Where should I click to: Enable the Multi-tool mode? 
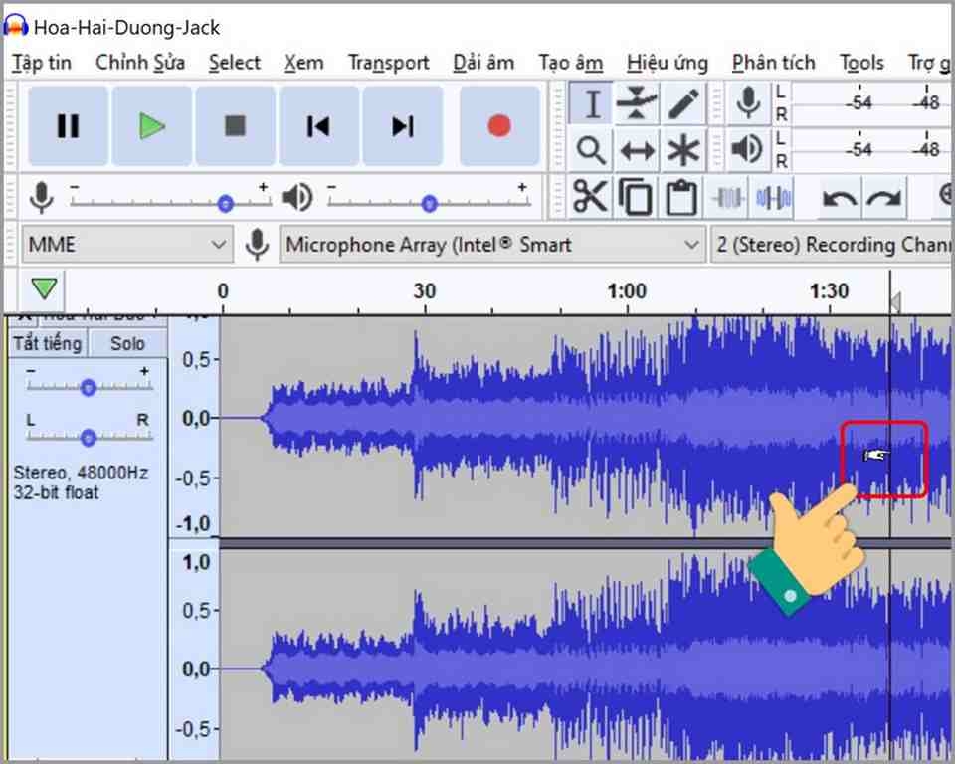(x=684, y=149)
